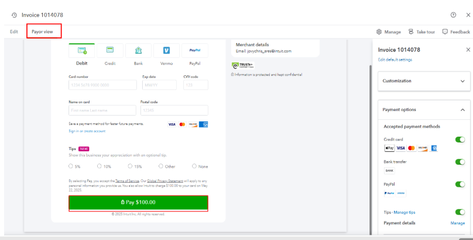
Task: Choose the PayPal payment method icon
Action: pyautogui.click(x=195, y=51)
